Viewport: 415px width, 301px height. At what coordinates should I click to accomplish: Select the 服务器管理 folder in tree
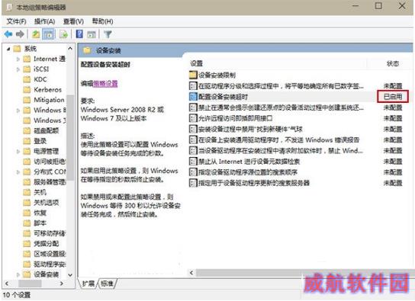[44, 182]
